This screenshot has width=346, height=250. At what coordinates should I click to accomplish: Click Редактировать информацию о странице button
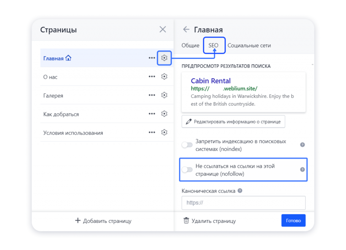click(233, 122)
